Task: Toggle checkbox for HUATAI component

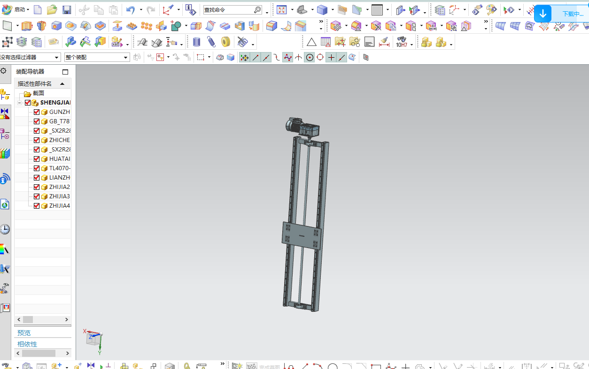Action: 37,159
